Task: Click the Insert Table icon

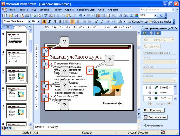Action: pyautogui.click(x=103, y=15)
